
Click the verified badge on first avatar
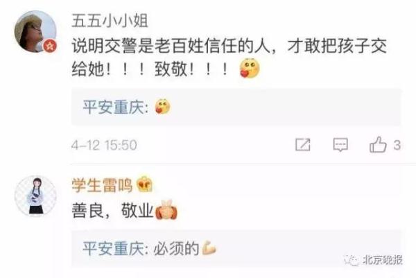(x=50, y=46)
